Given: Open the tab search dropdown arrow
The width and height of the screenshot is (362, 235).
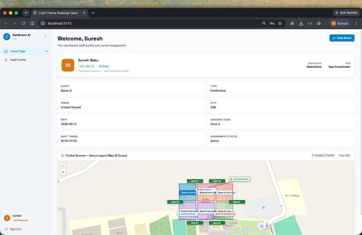Looking at the screenshot, I should click(x=26, y=13).
